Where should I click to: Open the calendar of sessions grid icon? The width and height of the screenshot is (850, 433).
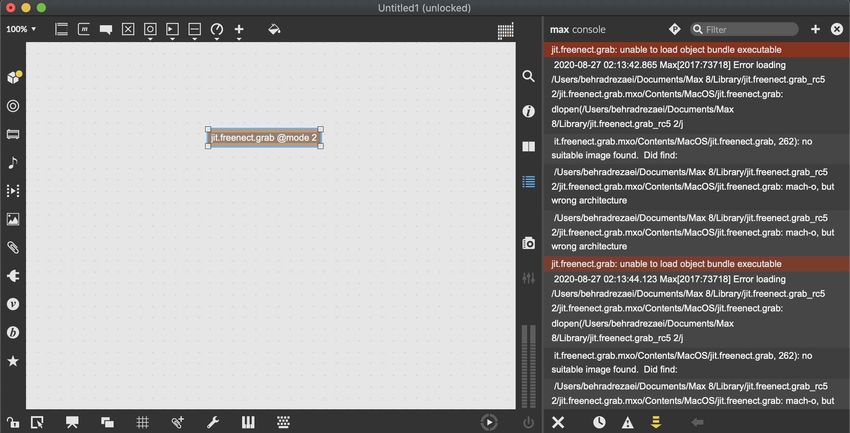tap(505, 31)
